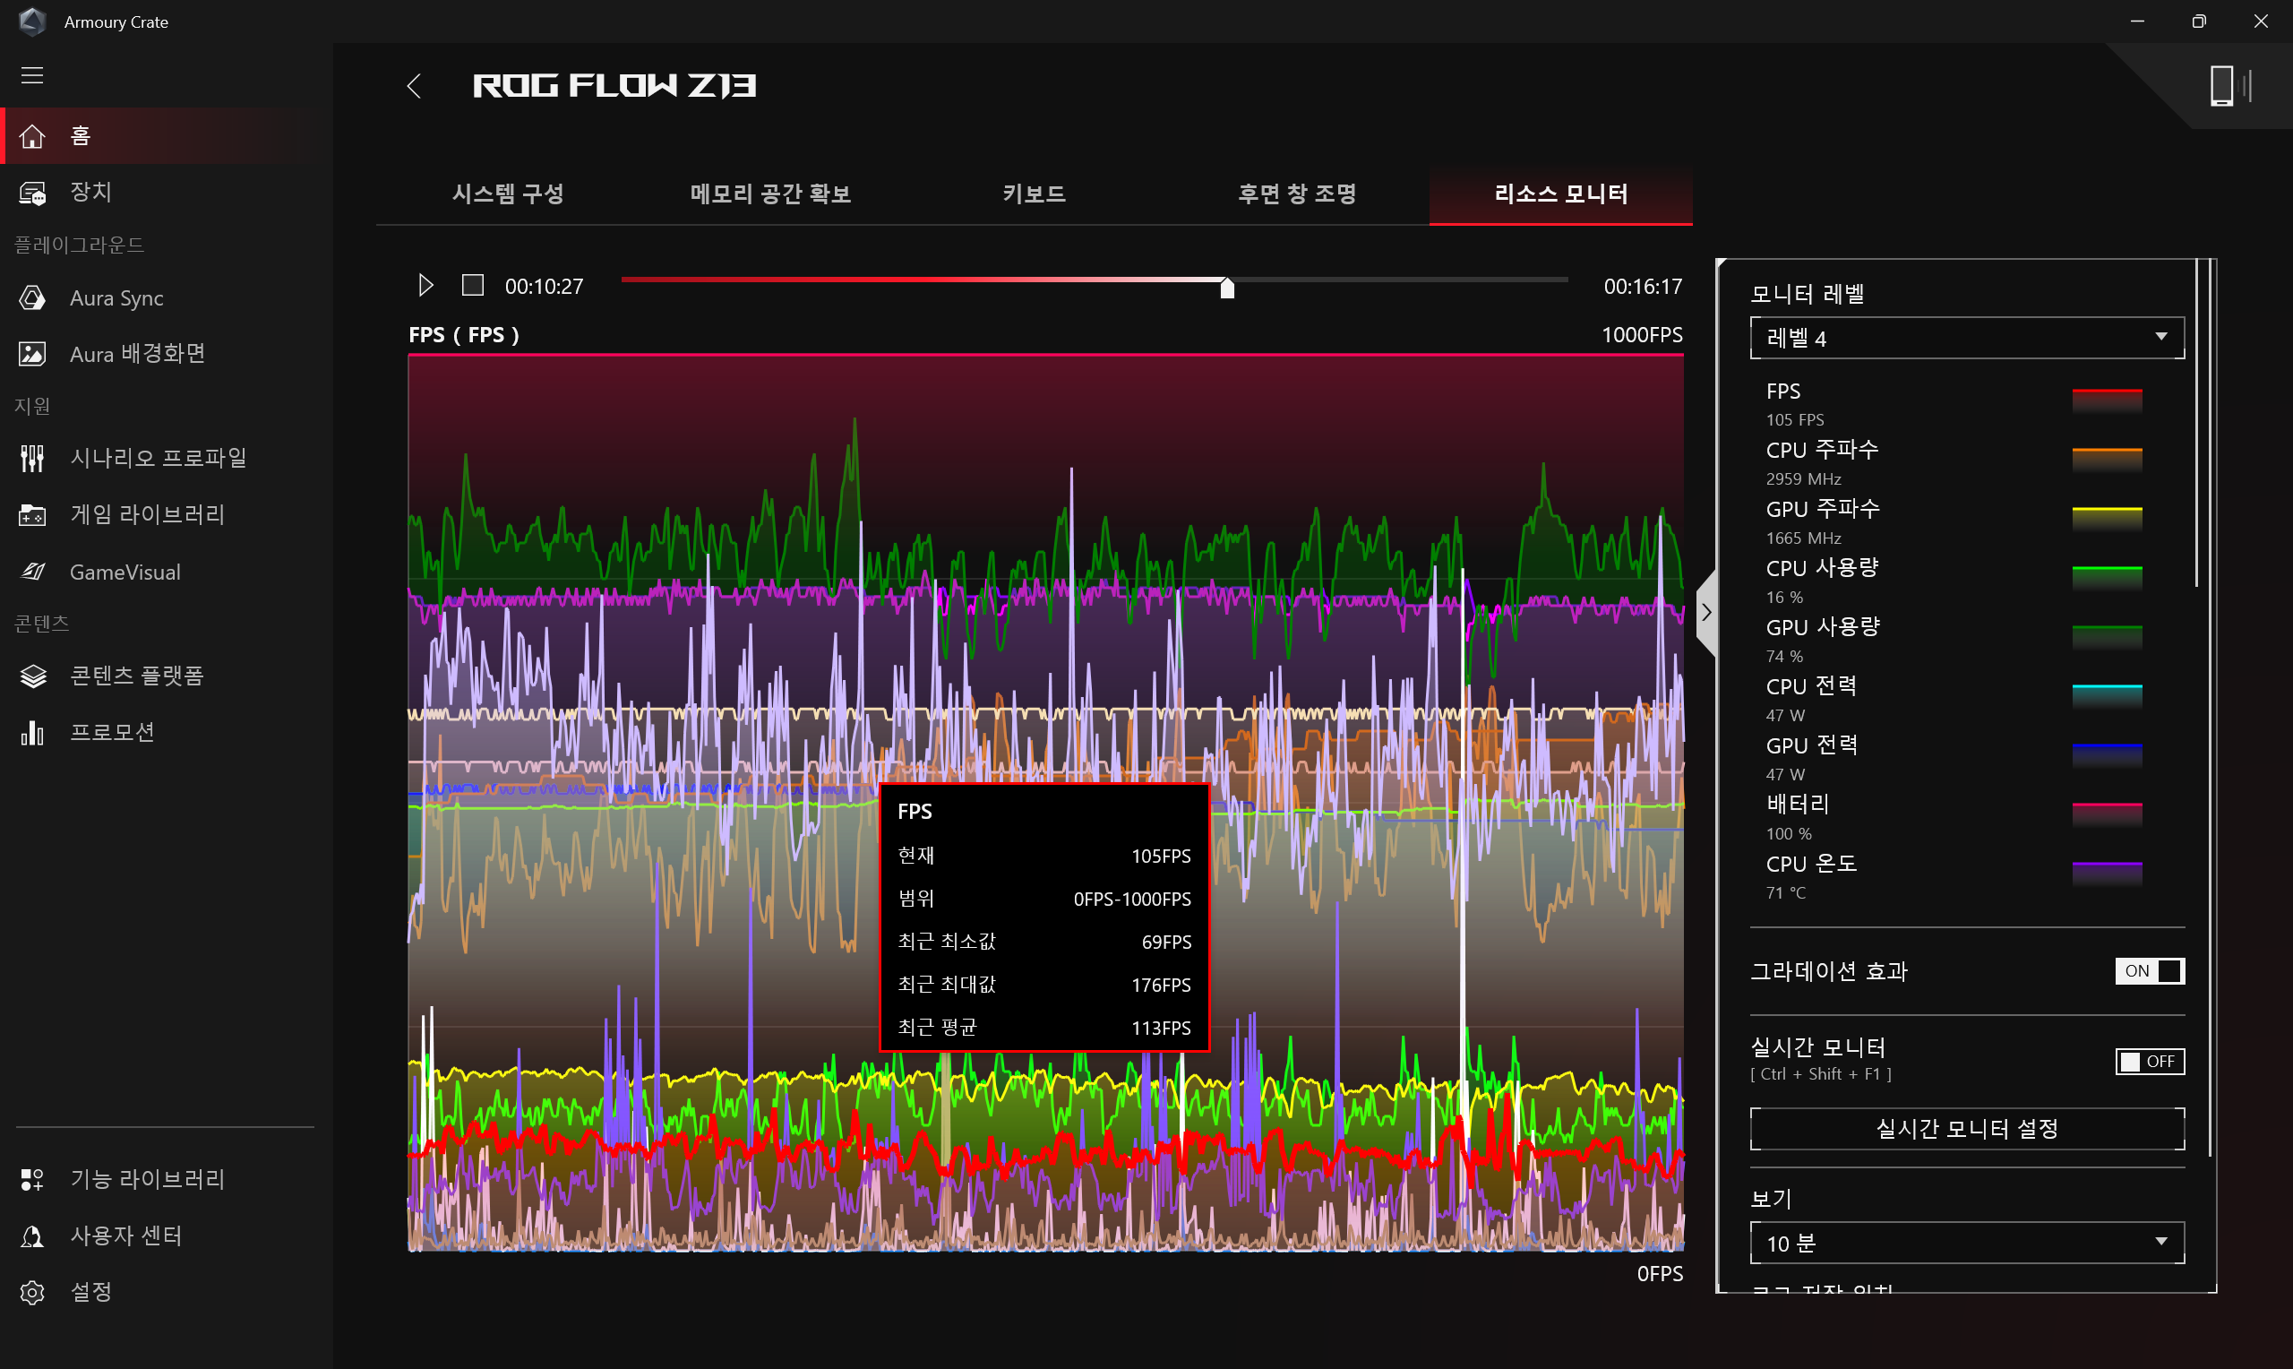
Task: Open the Device (장치) sidebar icon
Action: tap(32, 193)
